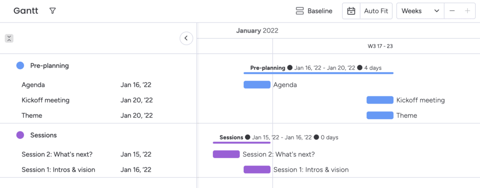Viewport: 480px width, 188px height.
Task: Collapse all groups with the double-chevron icon
Action: 9,38
